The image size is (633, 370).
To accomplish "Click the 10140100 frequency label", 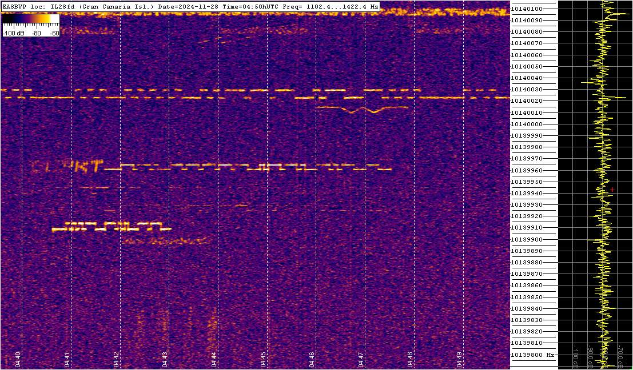I will pyautogui.click(x=527, y=9).
